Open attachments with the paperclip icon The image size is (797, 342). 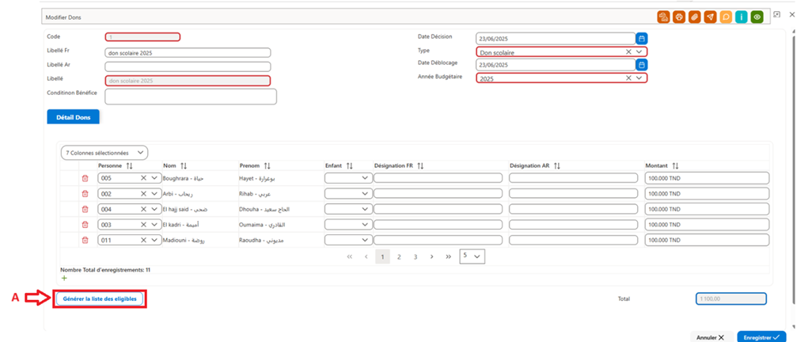pos(694,17)
